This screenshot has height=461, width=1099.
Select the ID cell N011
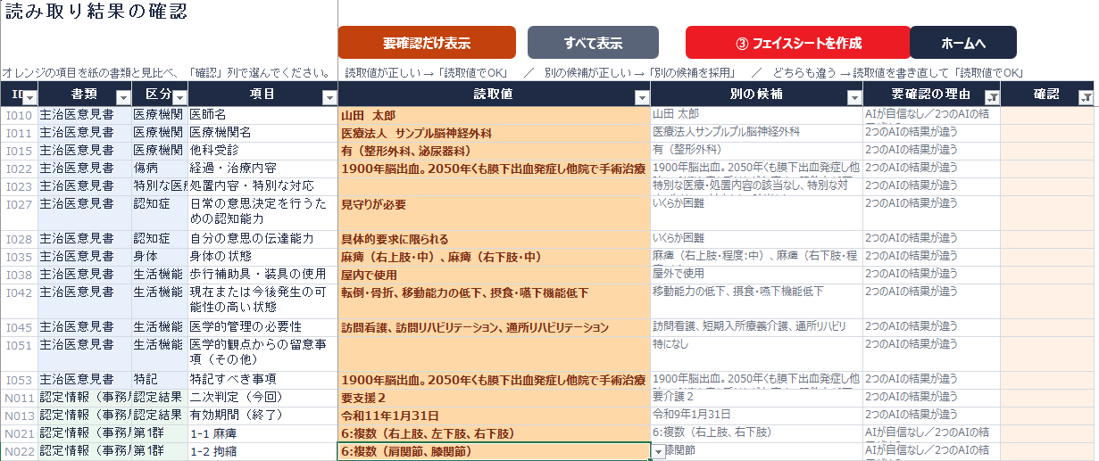click(x=19, y=398)
